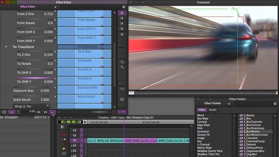Screen dimensions: 279x157
Task: Select the Illusion FX effect category
Action: coord(204,135)
